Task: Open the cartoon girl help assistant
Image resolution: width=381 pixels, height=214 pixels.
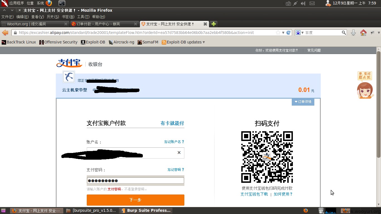Action: click(x=365, y=90)
